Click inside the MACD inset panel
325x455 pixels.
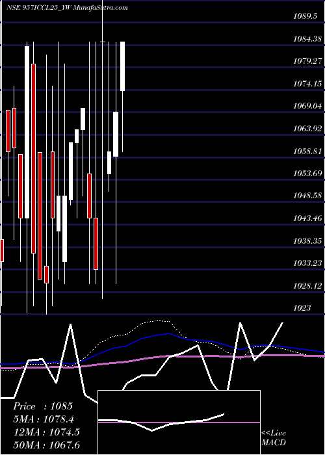179,422
